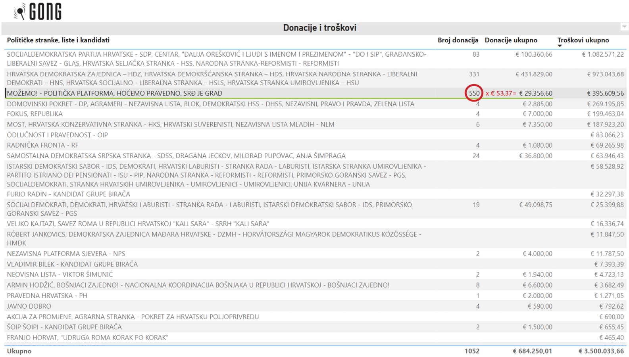Screen dimensions: 629x357
Task: Click the Političke stranke, liste i kandidati header
Action: pyautogui.click(x=58, y=40)
